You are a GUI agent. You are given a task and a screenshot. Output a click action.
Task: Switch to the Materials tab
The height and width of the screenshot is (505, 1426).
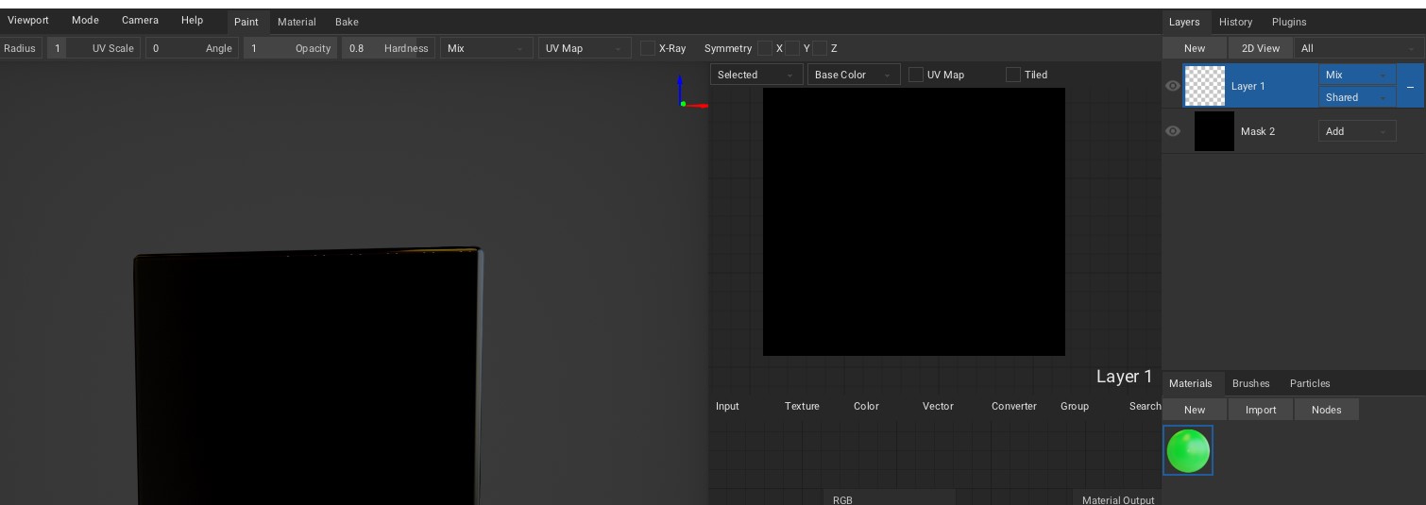(x=1191, y=383)
